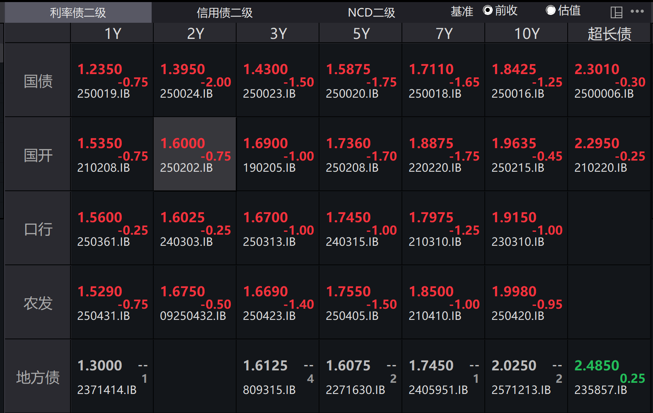Switch to the 利率债二级 tab
The image size is (653, 413).
(x=78, y=13)
